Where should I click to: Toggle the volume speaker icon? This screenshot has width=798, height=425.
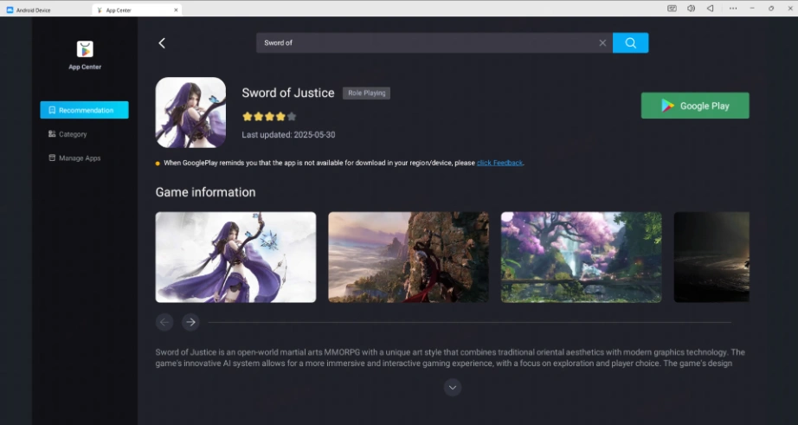click(692, 8)
